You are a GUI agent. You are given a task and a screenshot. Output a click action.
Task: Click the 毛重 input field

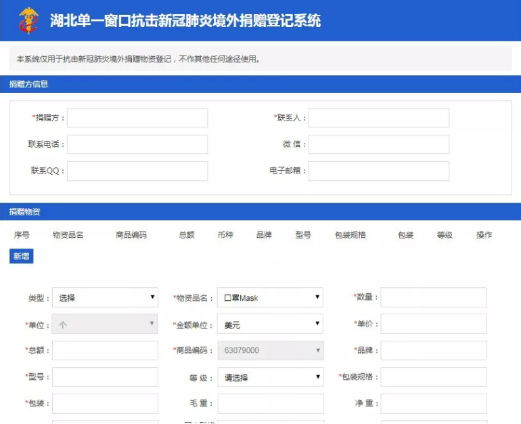pos(270,404)
